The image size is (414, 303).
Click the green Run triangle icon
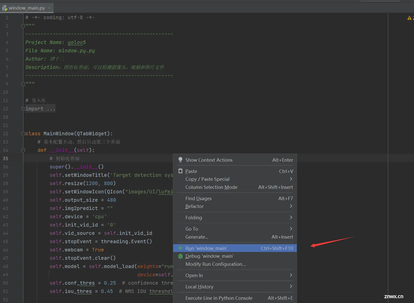pos(180,248)
